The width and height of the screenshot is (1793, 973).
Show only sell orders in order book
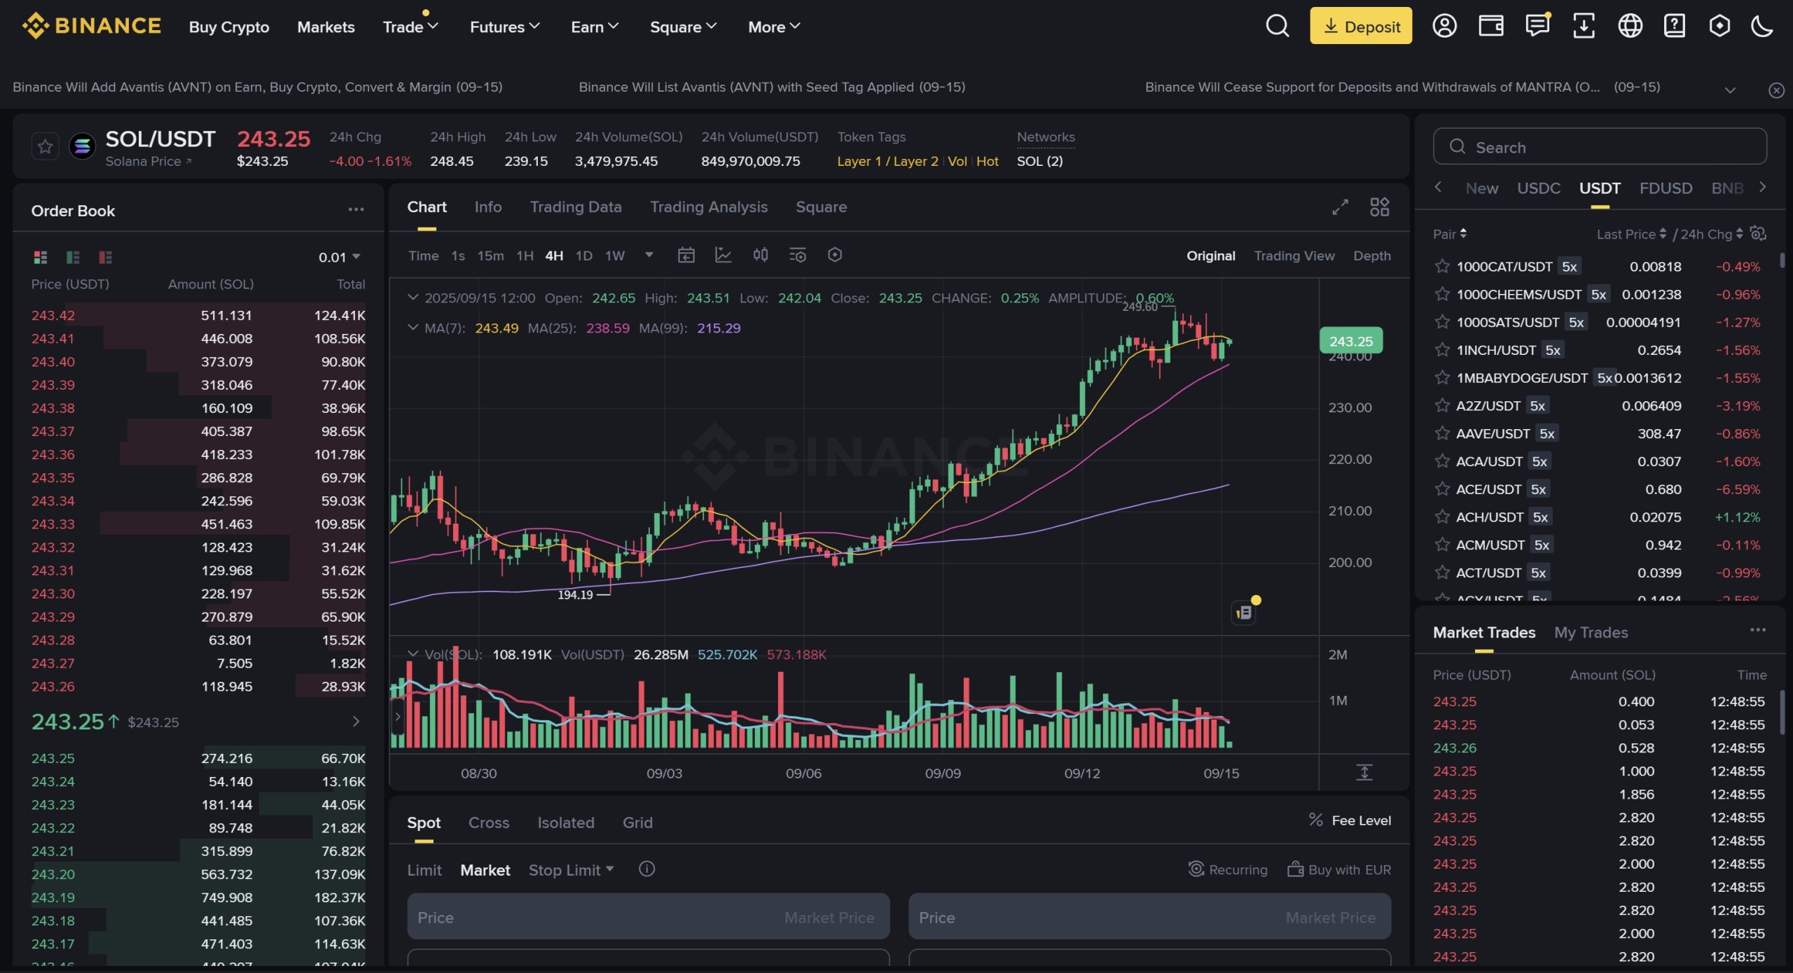click(106, 257)
